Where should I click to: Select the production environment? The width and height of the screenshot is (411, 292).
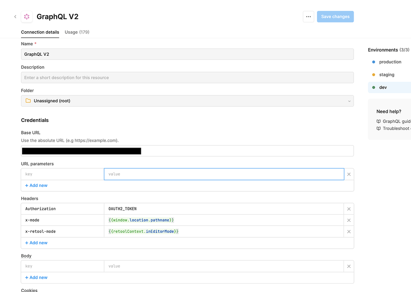click(x=390, y=62)
